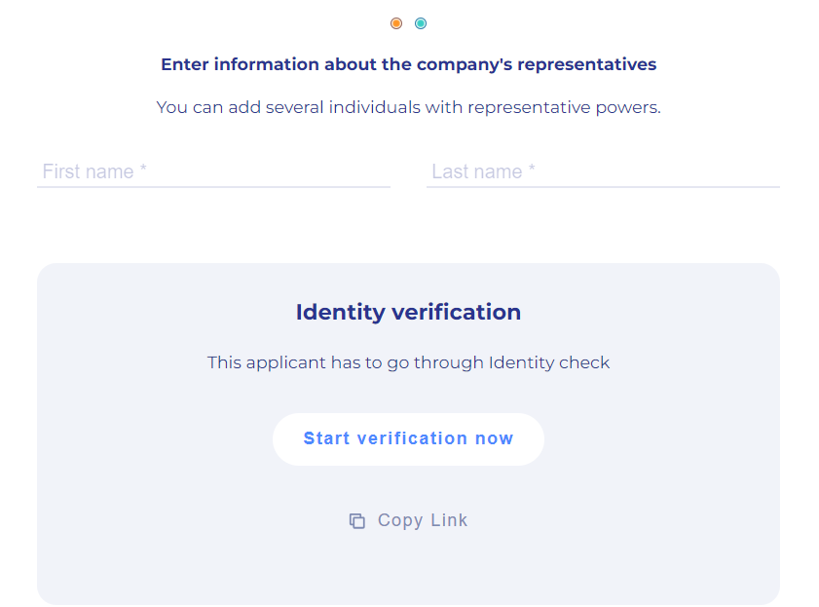
Task: Click the teal step indicator dot
Action: (x=421, y=23)
